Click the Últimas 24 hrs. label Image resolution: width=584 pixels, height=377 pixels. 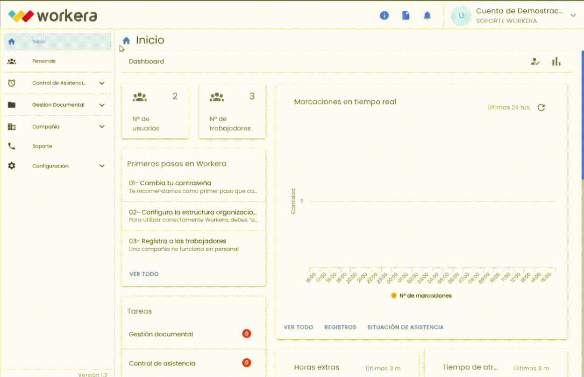pos(509,107)
